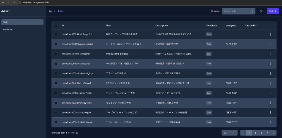
Task: Open row actions for cmio0twai todo
Action: 270,54
